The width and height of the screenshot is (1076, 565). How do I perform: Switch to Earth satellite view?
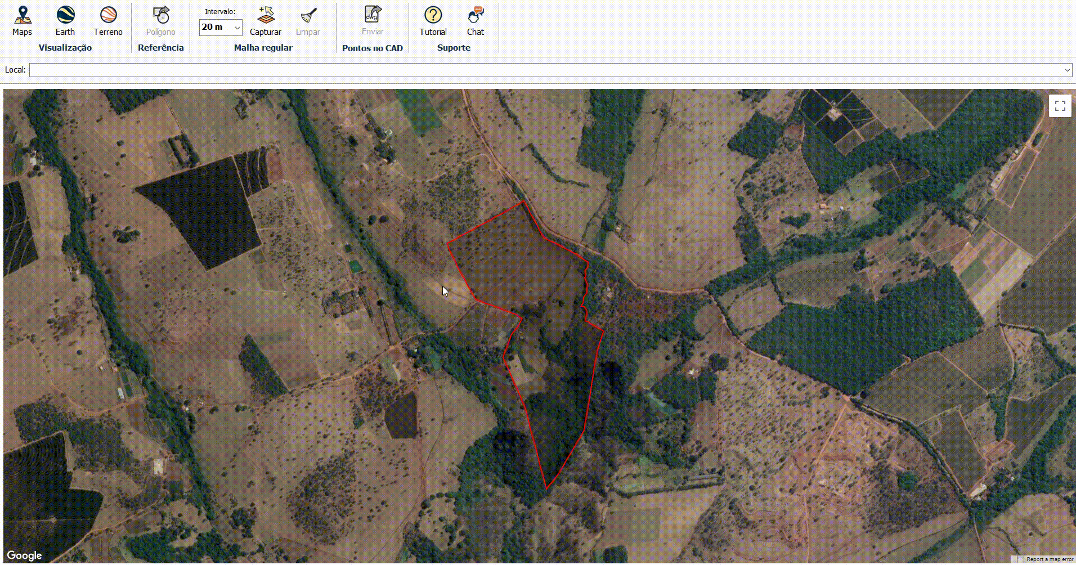65,21
